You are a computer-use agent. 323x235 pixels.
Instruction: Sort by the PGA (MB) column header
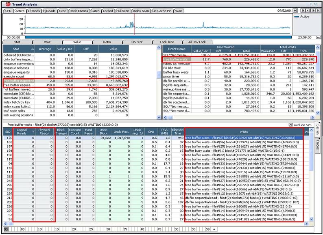pos(164,132)
